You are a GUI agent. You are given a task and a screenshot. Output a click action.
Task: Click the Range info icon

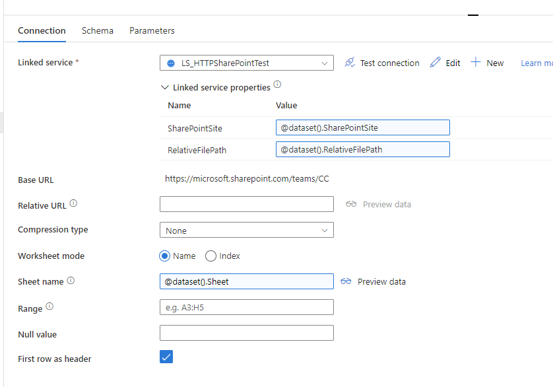click(49, 307)
